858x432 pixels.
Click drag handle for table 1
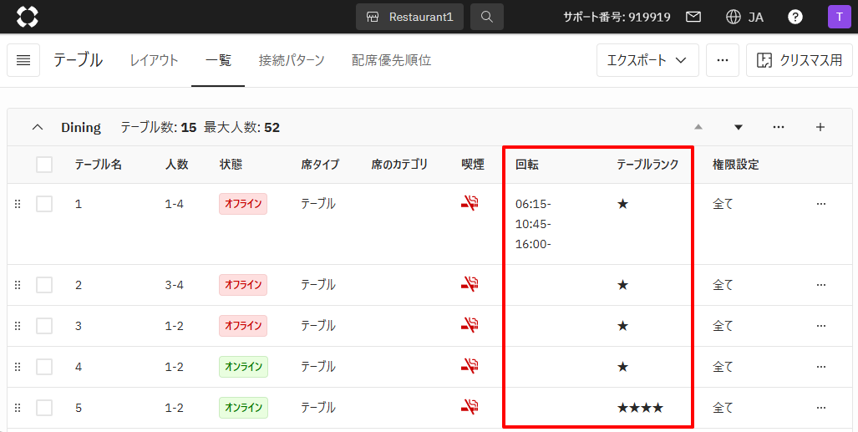click(18, 204)
